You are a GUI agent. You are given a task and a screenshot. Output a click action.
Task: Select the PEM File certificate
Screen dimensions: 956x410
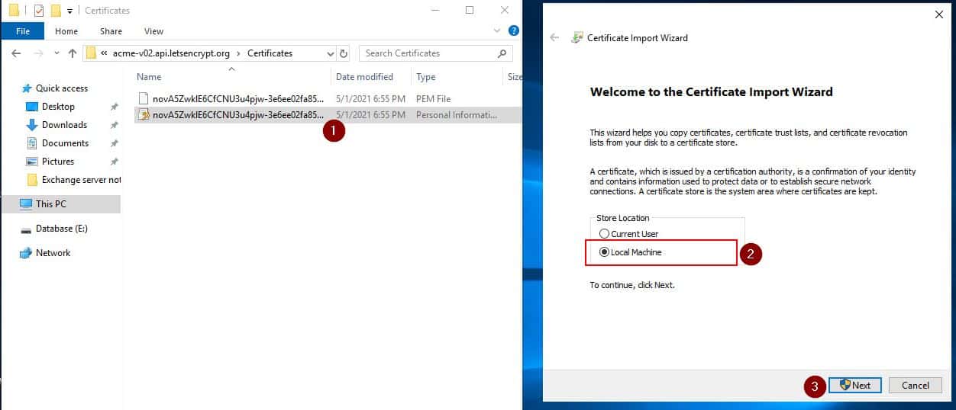[x=328, y=98]
